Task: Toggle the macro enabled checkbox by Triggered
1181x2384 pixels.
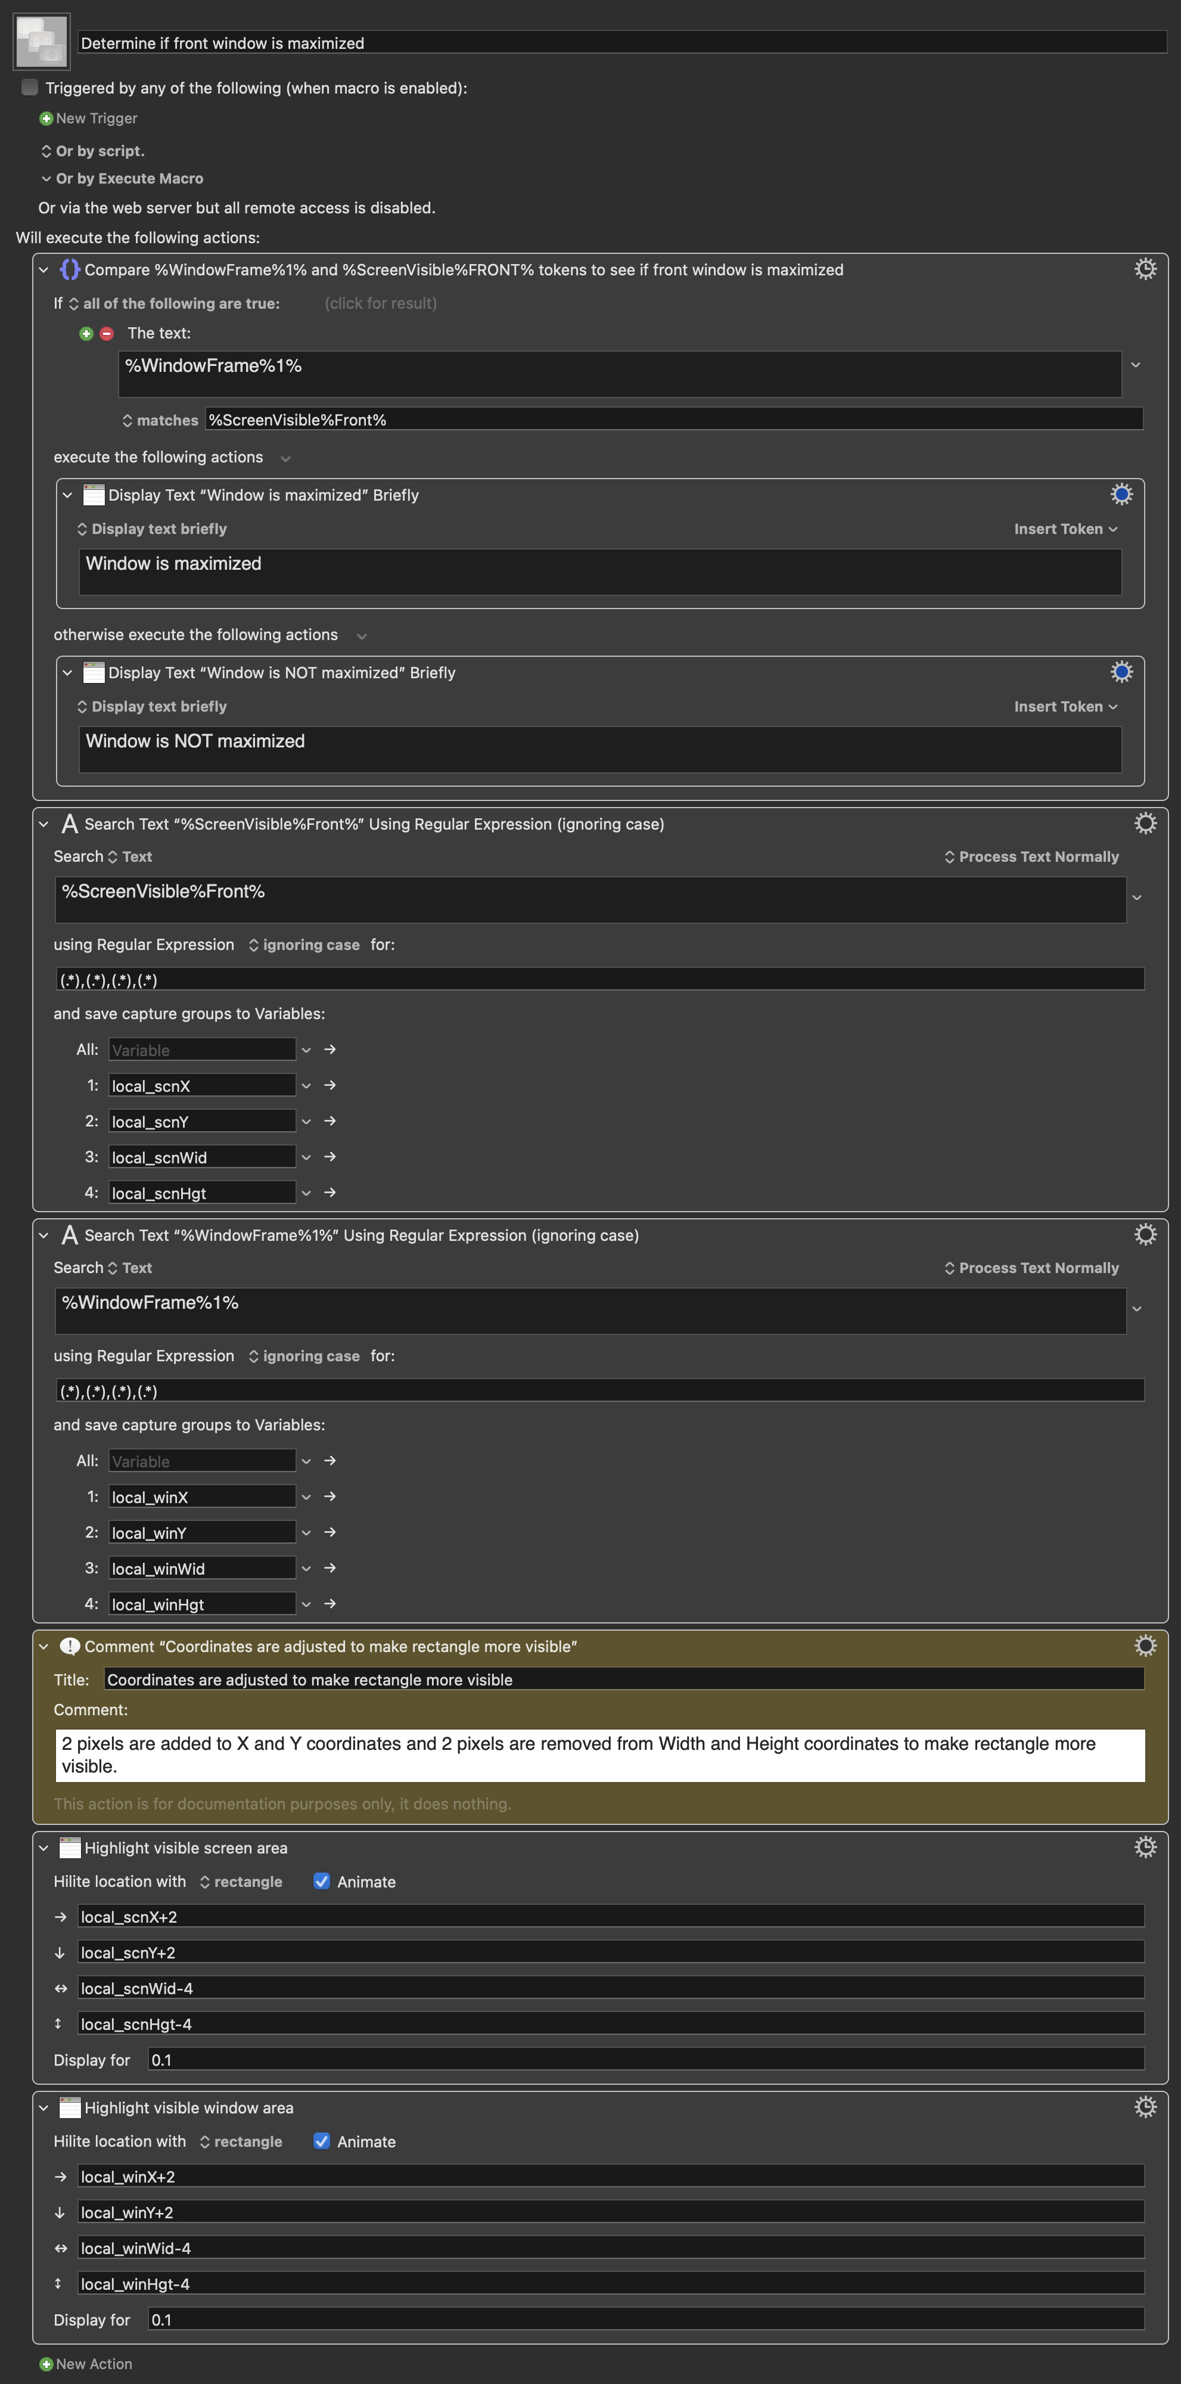Action: (30, 87)
